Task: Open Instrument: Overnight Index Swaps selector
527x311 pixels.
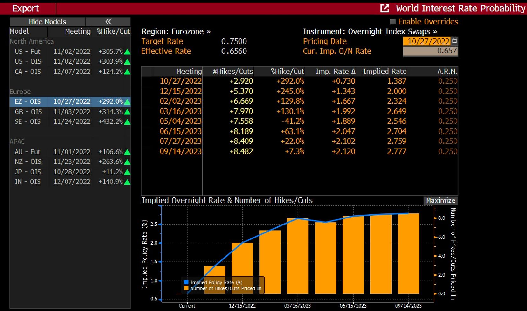Action: (x=370, y=31)
